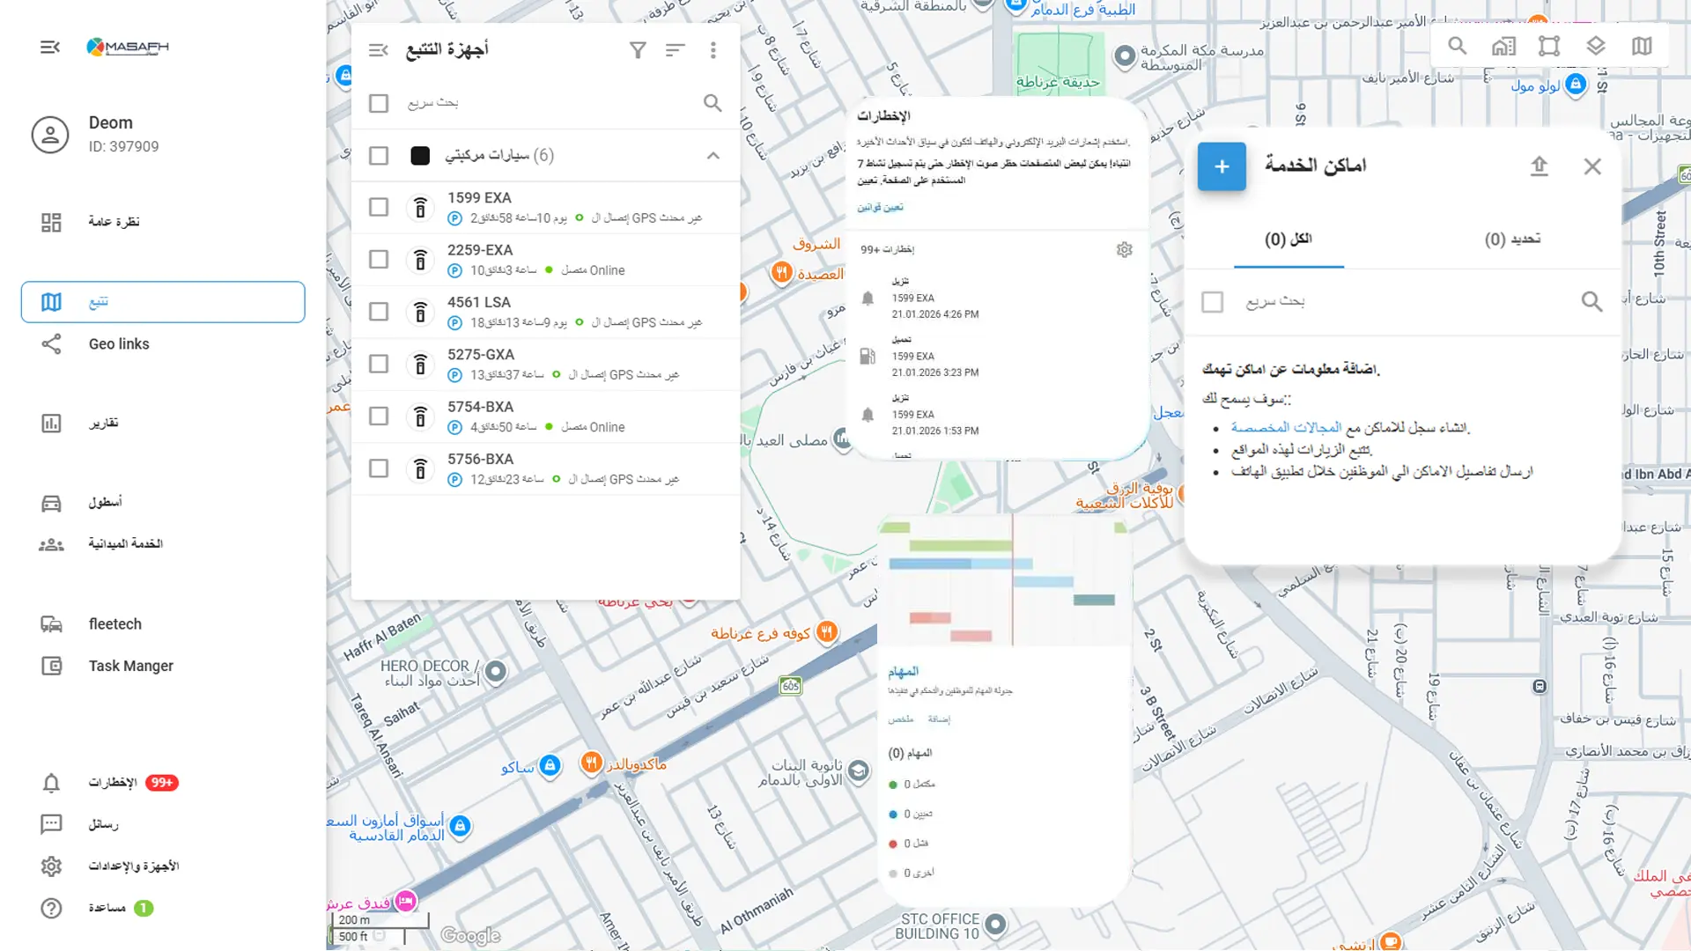
Task: Click the filter icon in the tracking devices panel
Action: (x=638, y=50)
